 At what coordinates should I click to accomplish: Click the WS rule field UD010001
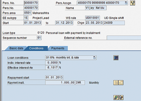click(x=93, y=18)
